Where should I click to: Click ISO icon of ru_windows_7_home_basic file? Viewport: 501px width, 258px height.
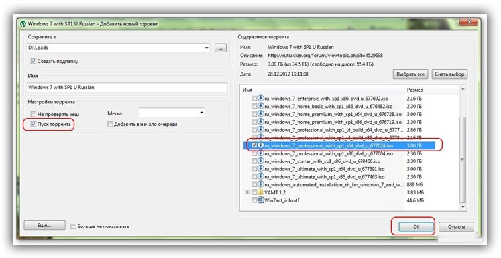point(260,106)
